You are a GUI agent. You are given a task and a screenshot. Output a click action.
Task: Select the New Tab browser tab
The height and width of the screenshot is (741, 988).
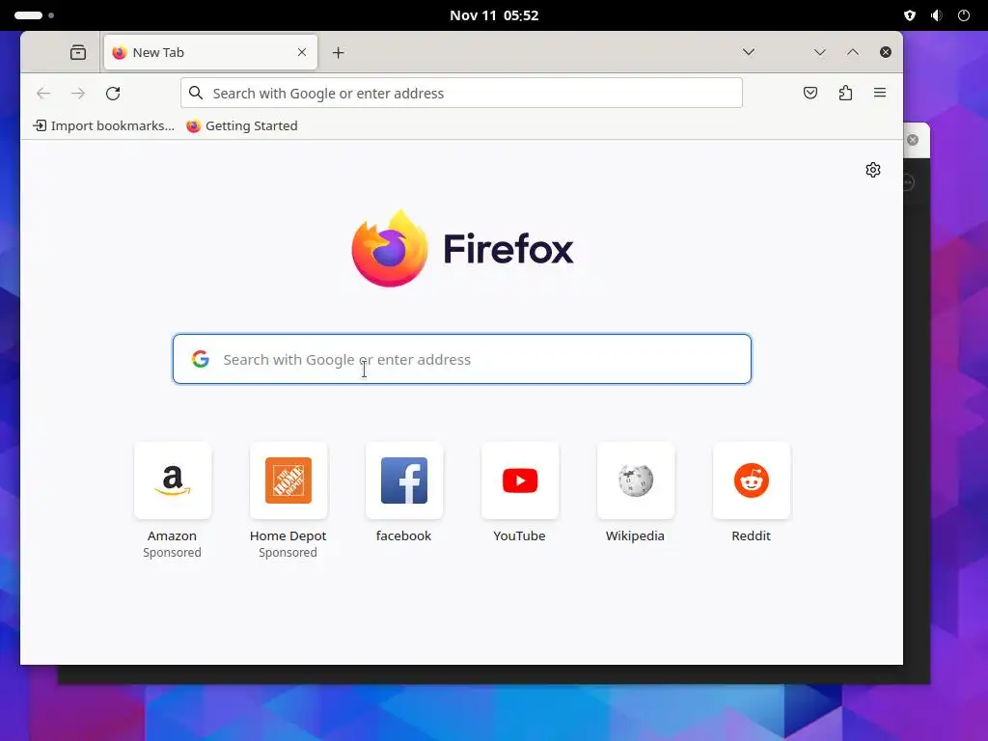[x=210, y=52]
